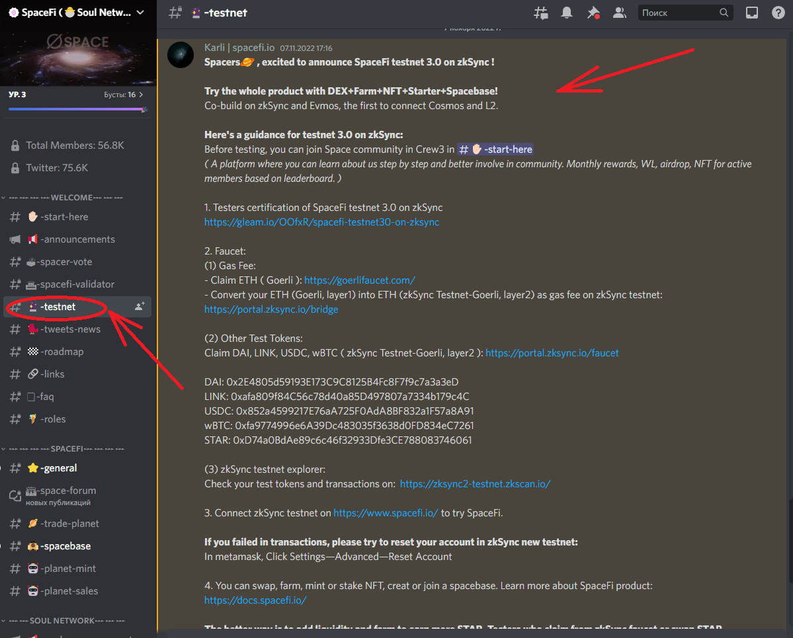The height and width of the screenshot is (638, 793).
Task: Open the -roadmap channel
Action: coord(77,352)
